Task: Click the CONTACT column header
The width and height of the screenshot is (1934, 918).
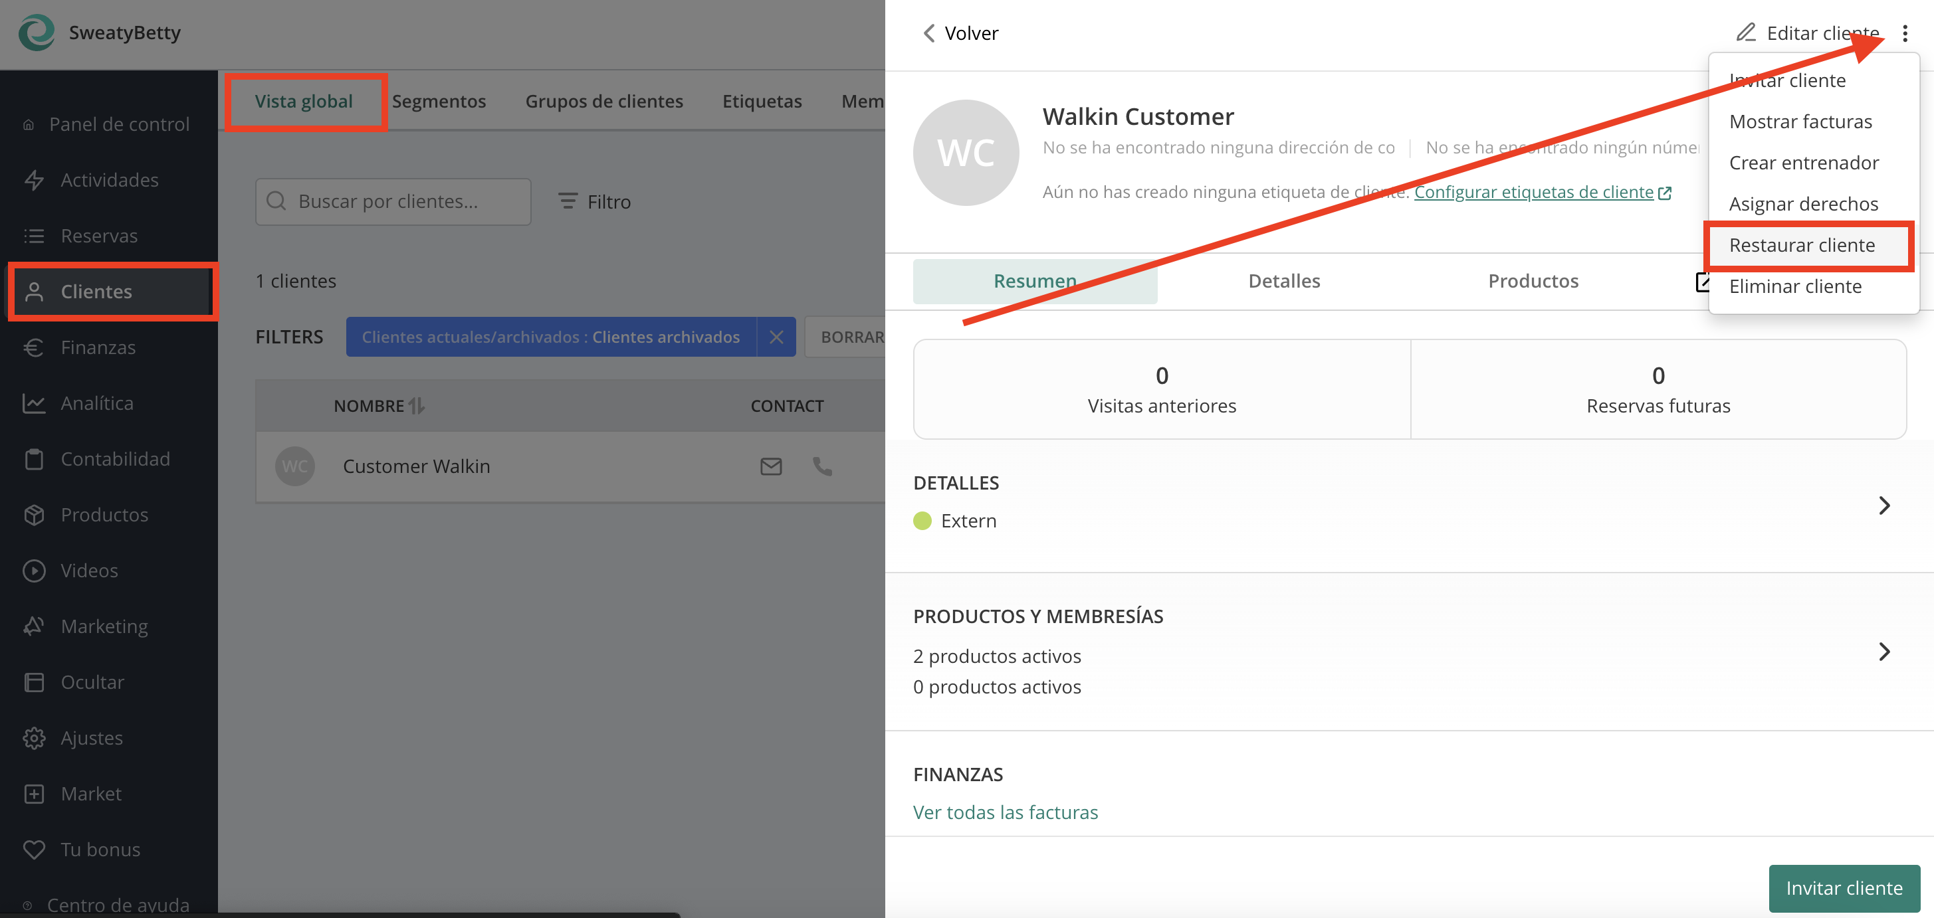Action: click(x=787, y=406)
